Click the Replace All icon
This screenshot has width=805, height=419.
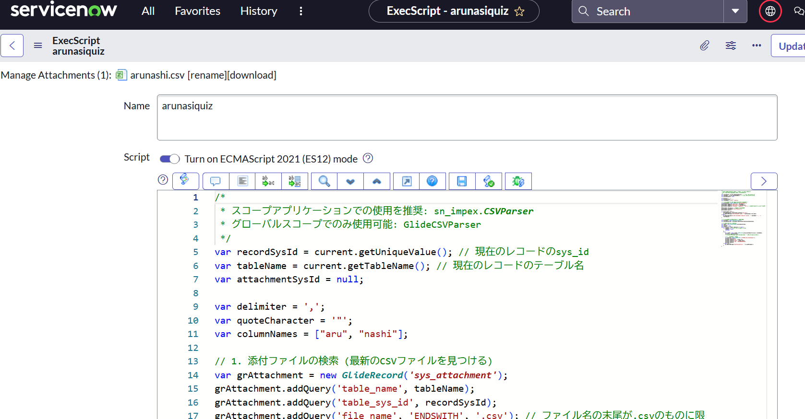(x=295, y=181)
